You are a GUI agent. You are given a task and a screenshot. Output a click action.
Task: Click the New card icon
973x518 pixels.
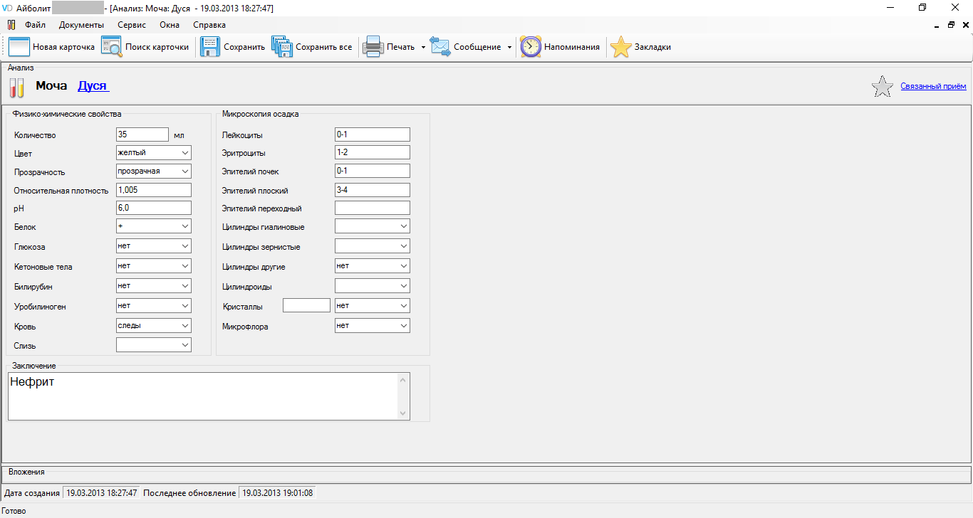click(19, 47)
